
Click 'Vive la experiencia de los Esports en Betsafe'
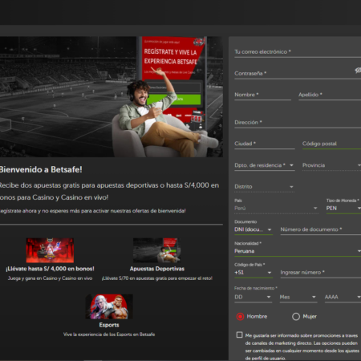(x=109, y=335)
